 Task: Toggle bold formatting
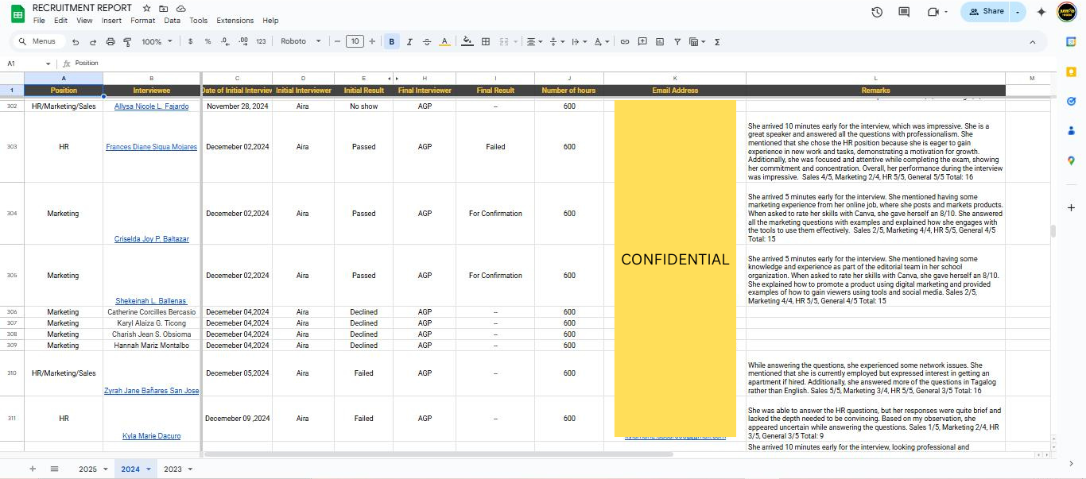[x=392, y=41]
